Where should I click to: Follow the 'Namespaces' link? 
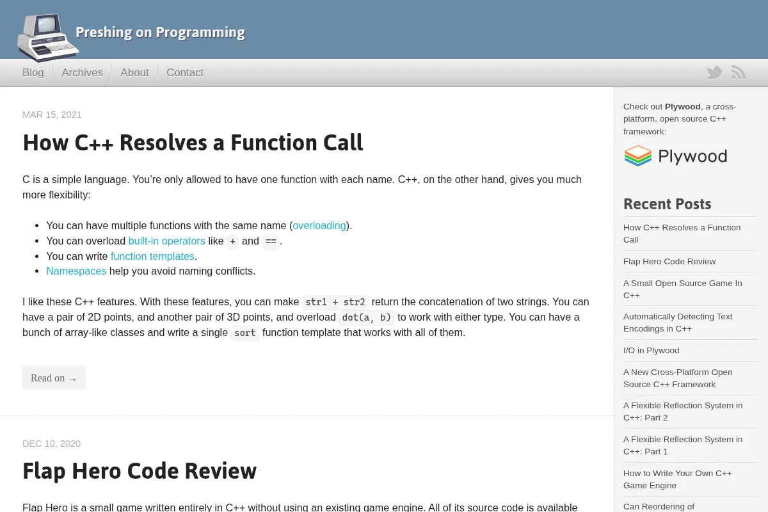coord(76,271)
